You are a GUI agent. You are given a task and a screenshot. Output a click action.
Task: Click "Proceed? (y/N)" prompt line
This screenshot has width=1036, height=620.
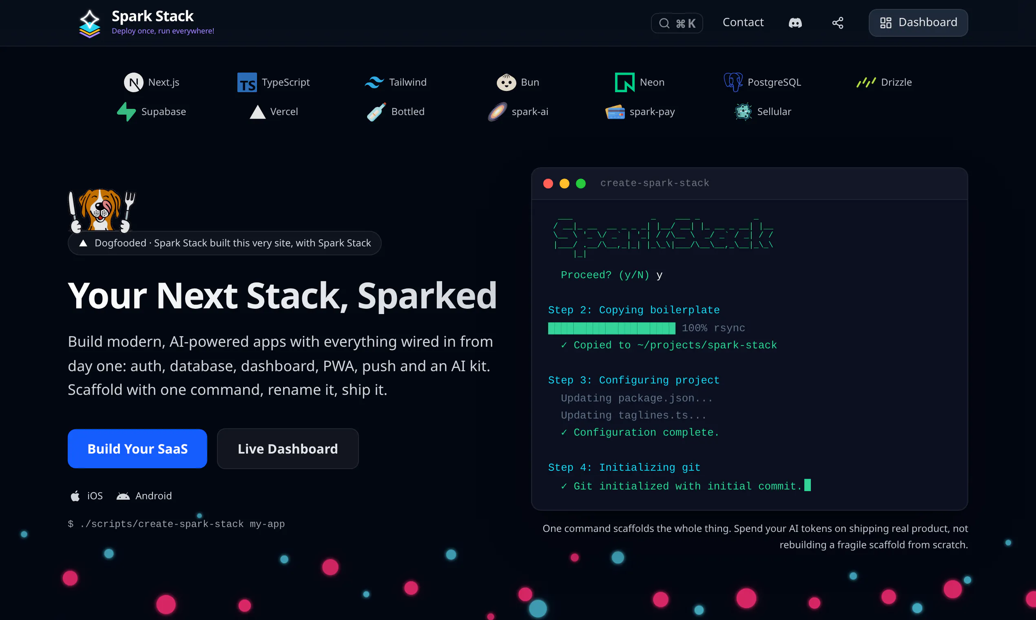point(611,275)
